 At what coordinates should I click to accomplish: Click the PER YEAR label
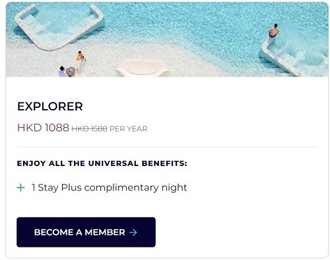[129, 129]
